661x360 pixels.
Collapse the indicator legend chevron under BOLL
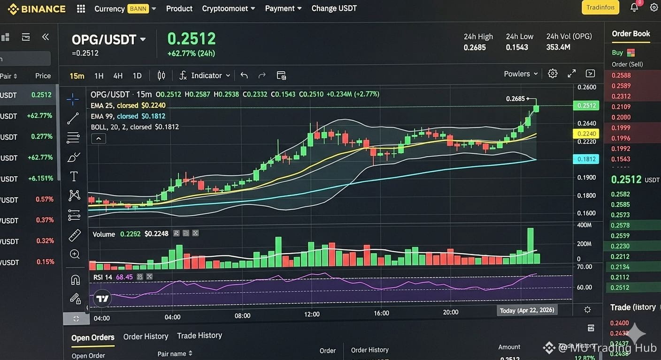coord(98,138)
